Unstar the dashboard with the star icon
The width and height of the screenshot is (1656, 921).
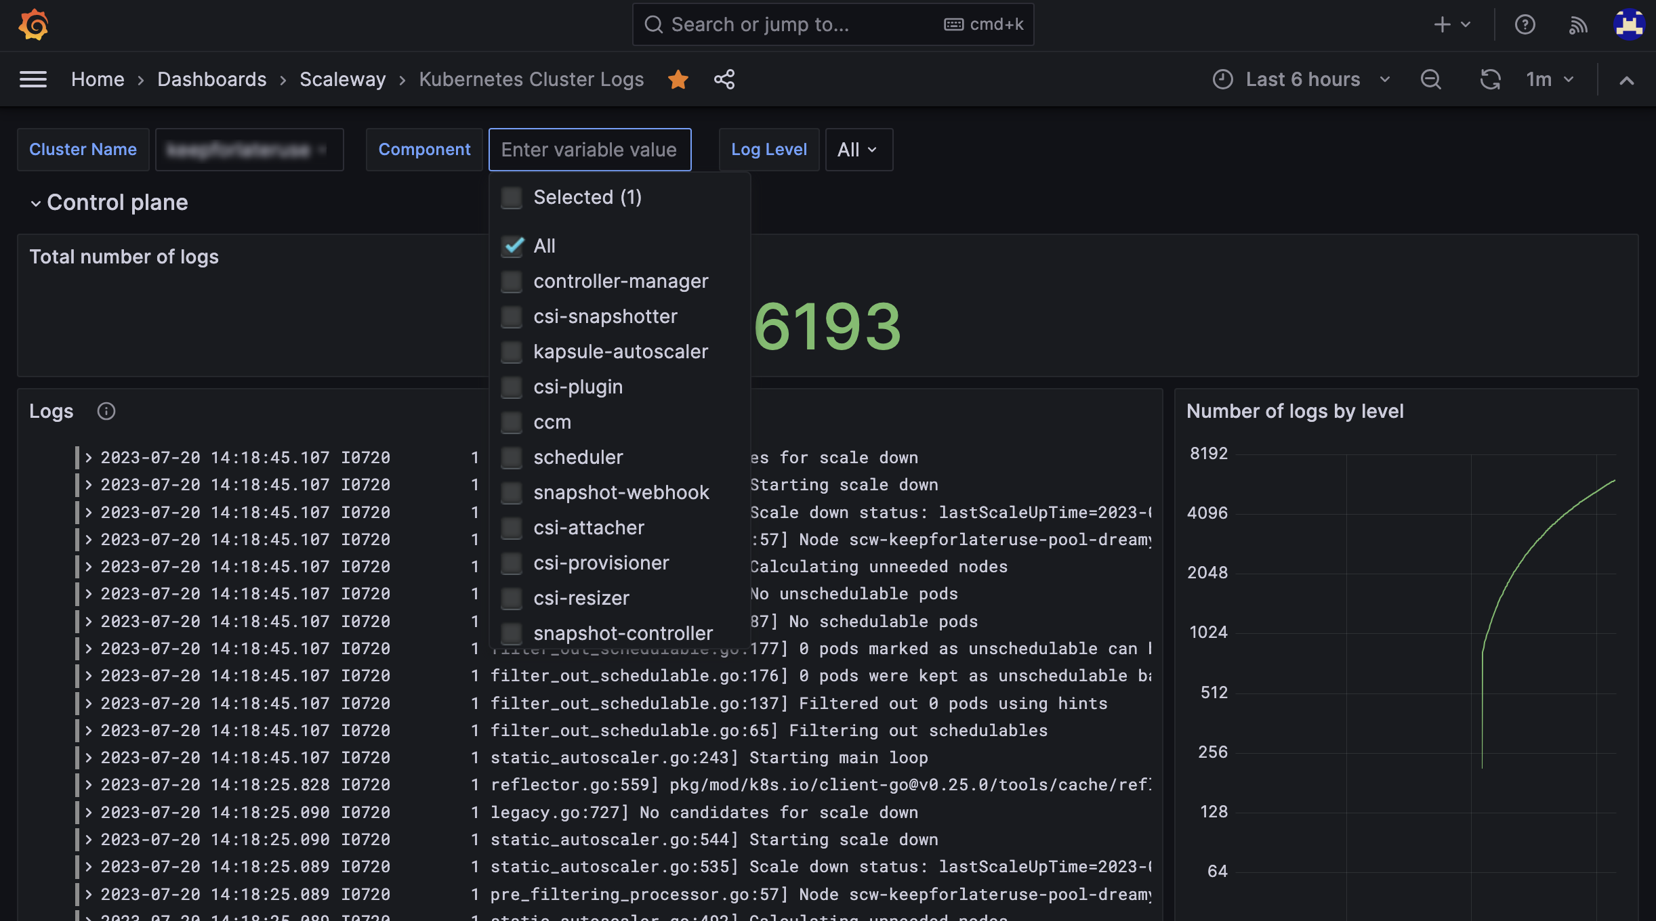[x=678, y=79]
